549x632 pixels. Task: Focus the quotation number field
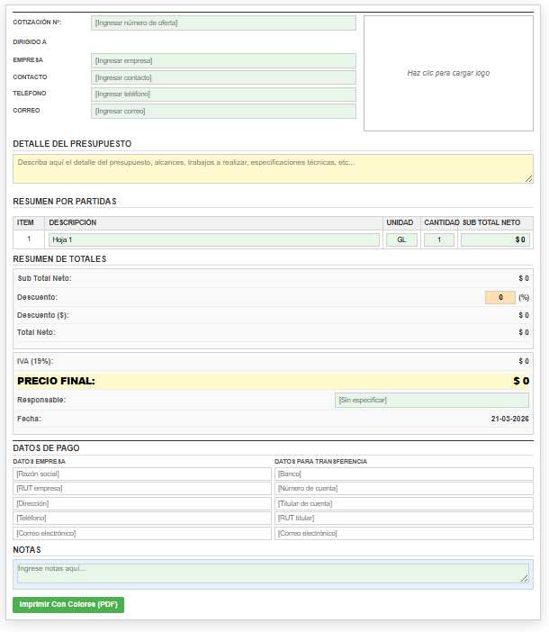click(223, 23)
